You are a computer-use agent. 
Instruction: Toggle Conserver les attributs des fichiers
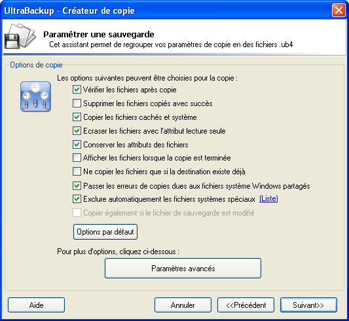77,145
